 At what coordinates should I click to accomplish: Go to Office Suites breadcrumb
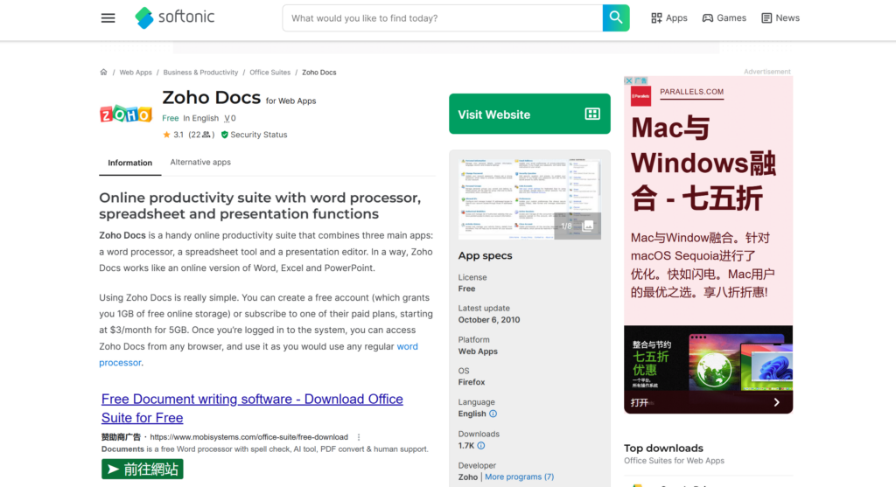[269, 73]
